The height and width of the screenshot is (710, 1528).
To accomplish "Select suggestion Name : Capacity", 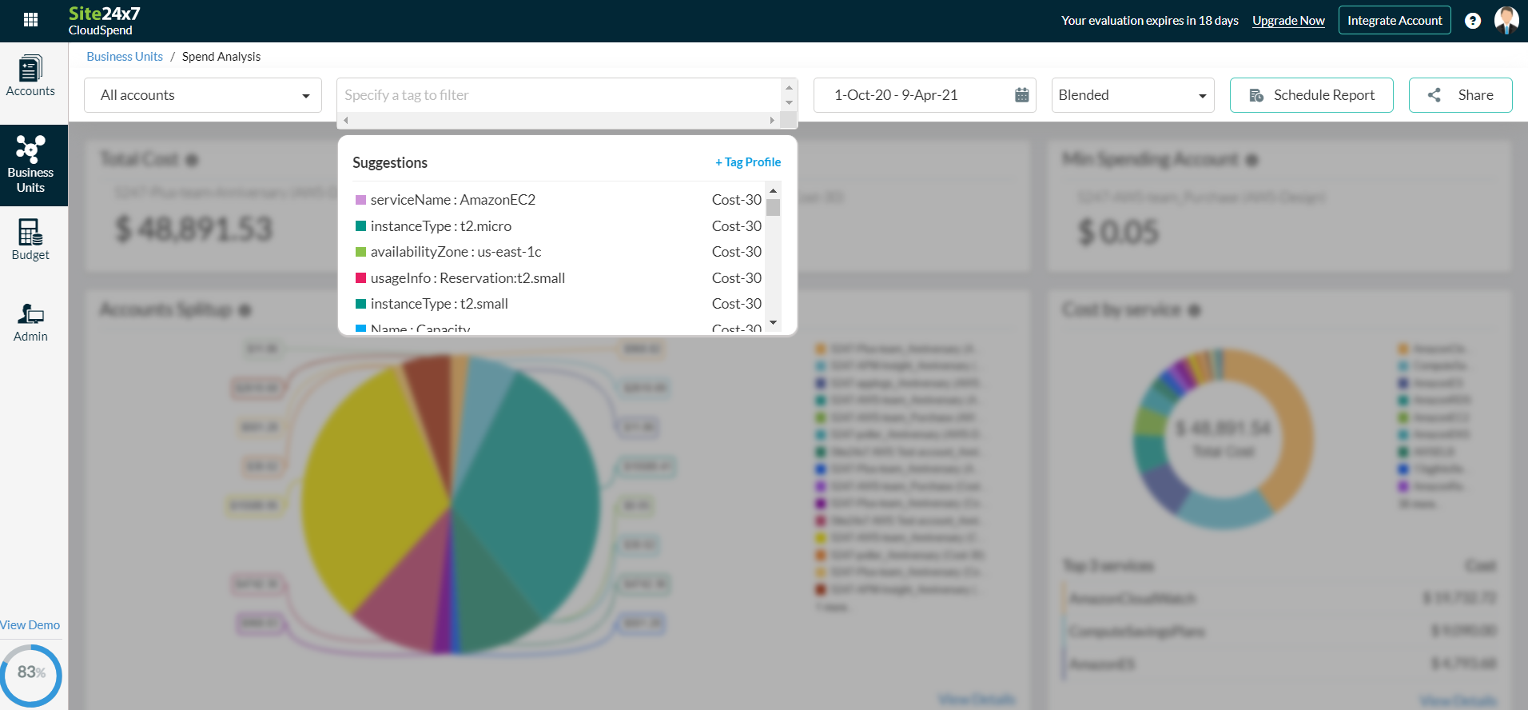I will pos(558,329).
